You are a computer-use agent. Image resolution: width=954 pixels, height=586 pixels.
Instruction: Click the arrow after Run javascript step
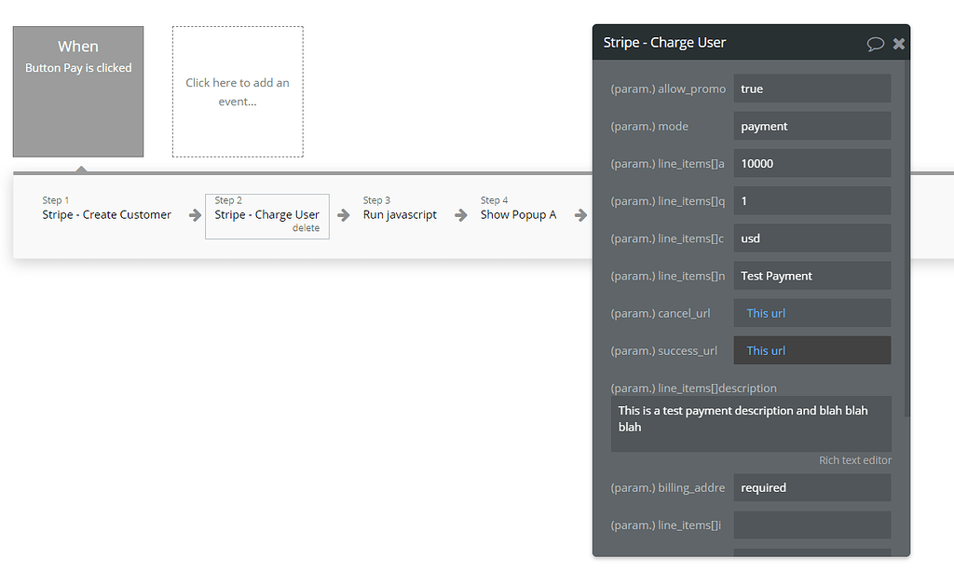[459, 214]
